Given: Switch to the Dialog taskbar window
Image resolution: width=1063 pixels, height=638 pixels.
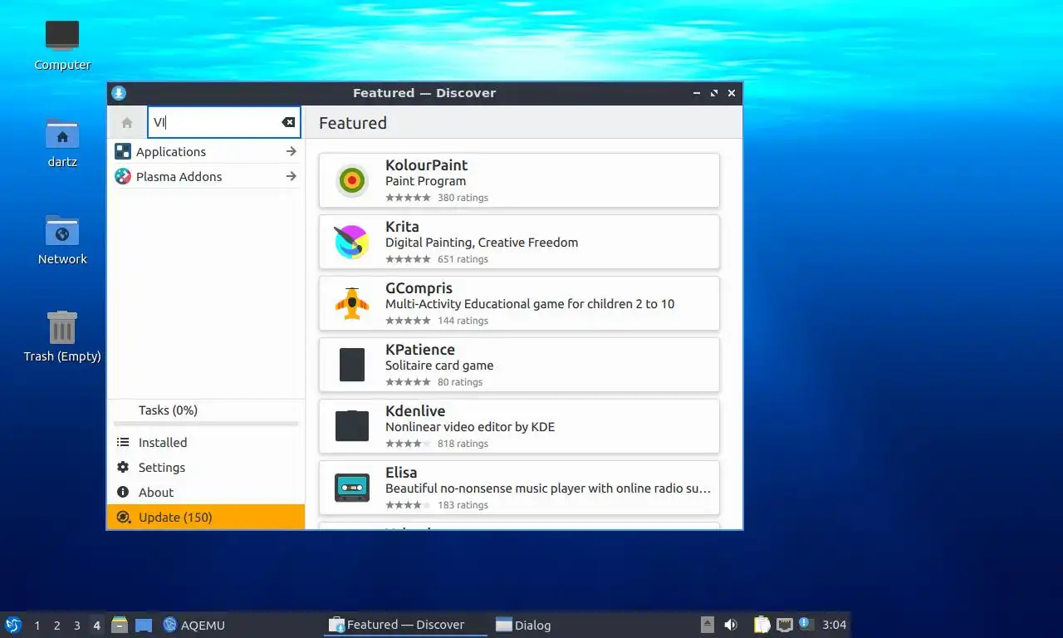Looking at the screenshot, I should [x=523, y=625].
